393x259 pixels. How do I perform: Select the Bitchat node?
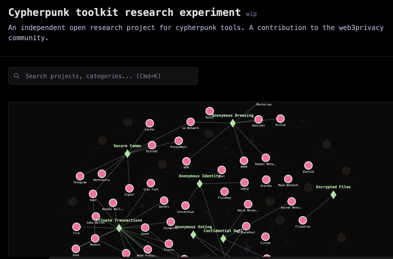coord(152,145)
